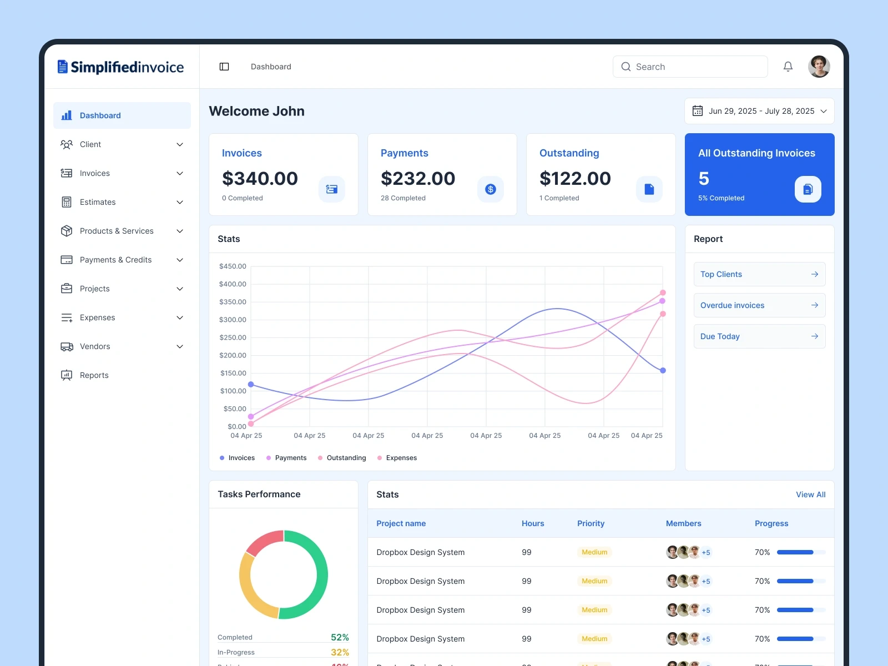This screenshot has height=666, width=888.
Task: Toggle the Outstanding series in chart legend
Action: pos(342,458)
